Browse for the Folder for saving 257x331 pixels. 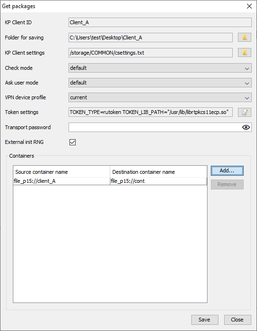245,38
